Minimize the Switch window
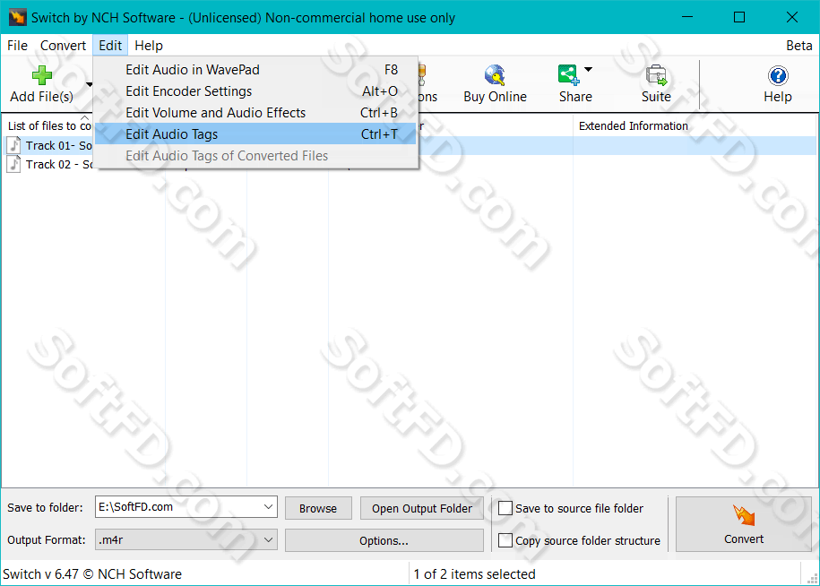Screen dimensions: 820x586 click(687, 17)
